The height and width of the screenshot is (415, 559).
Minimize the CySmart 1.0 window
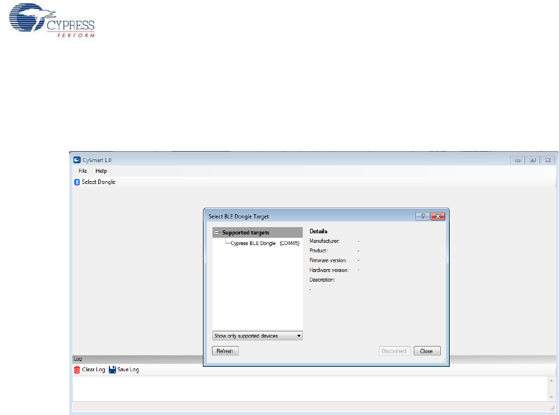pyautogui.click(x=518, y=160)
